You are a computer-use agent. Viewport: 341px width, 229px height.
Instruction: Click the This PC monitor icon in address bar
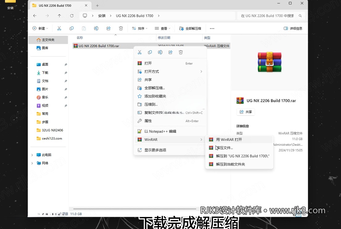coord(85,16)
